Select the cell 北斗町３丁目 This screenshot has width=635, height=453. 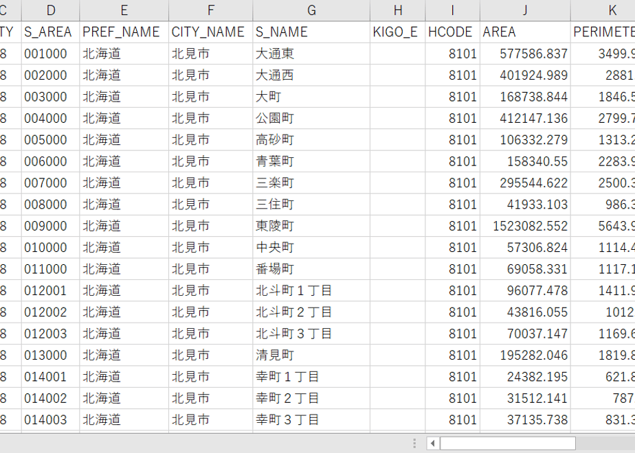coord(311,334)
